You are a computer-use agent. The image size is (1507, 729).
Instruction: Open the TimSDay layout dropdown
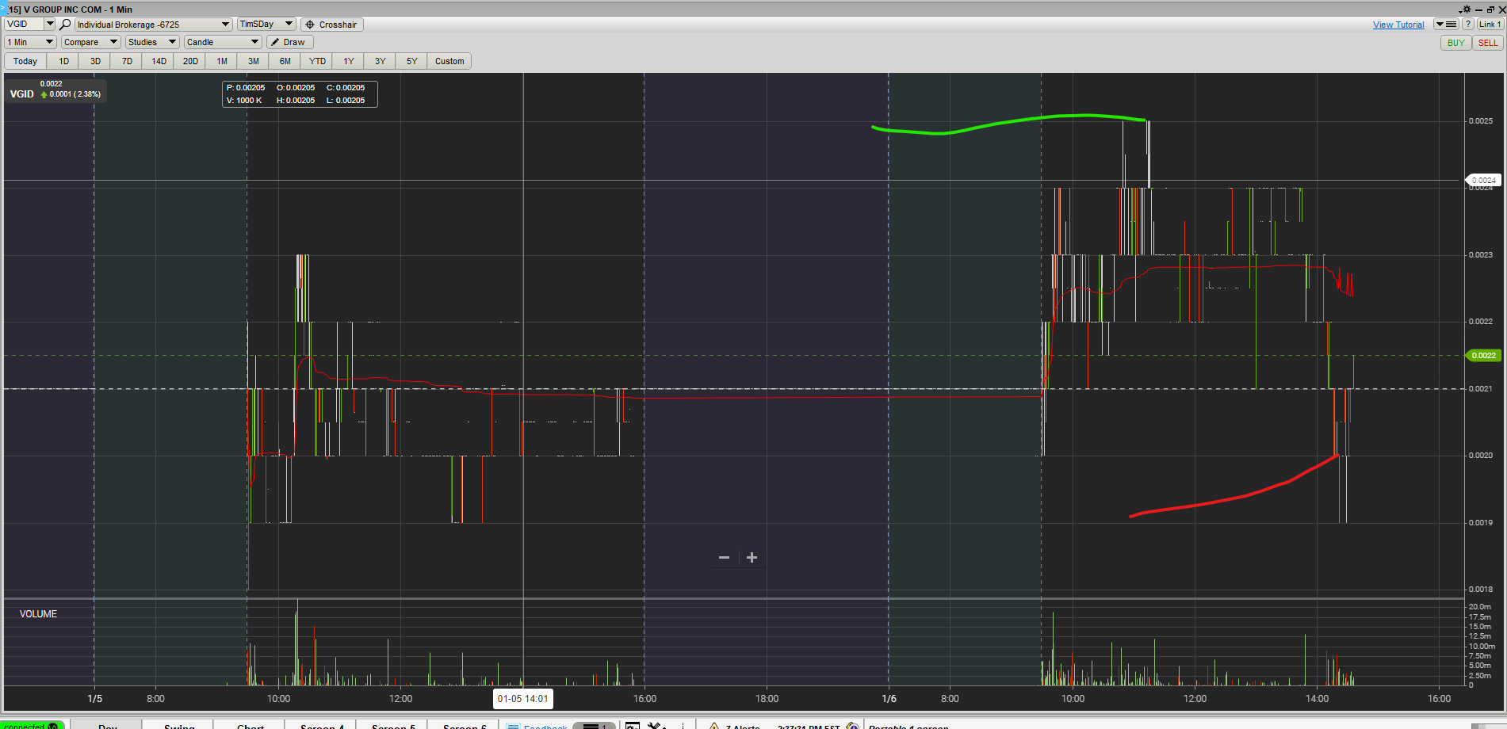266,25
